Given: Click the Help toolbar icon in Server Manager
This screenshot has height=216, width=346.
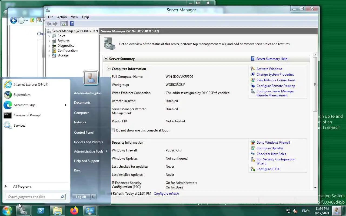Looking at the screenshot, I should pos(72,23).
